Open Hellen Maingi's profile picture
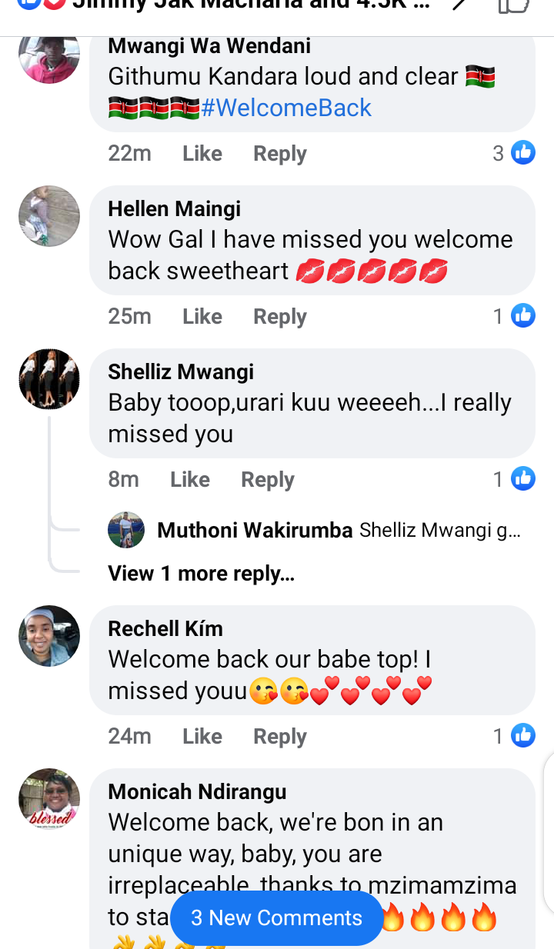 (x=49, y=216)
